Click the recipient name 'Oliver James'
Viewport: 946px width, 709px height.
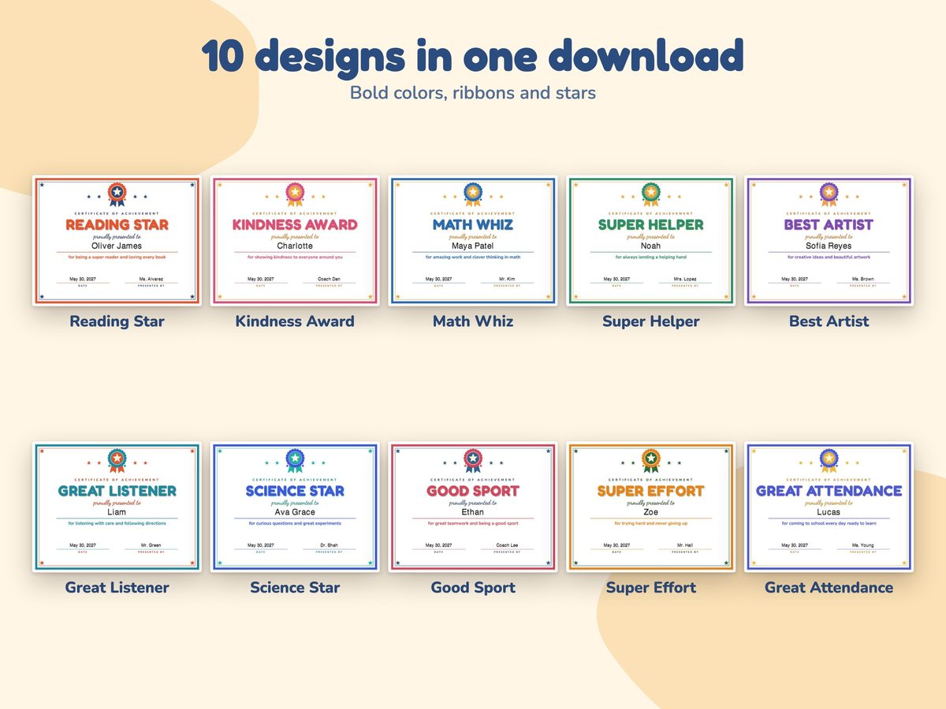(117, 246)
